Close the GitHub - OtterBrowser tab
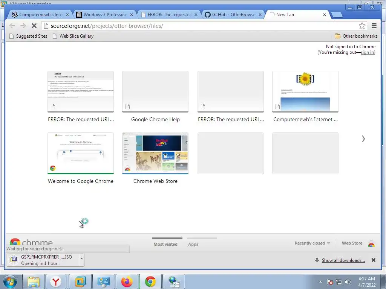The height and width of the screenshot is (289, 386). (260, 15)
